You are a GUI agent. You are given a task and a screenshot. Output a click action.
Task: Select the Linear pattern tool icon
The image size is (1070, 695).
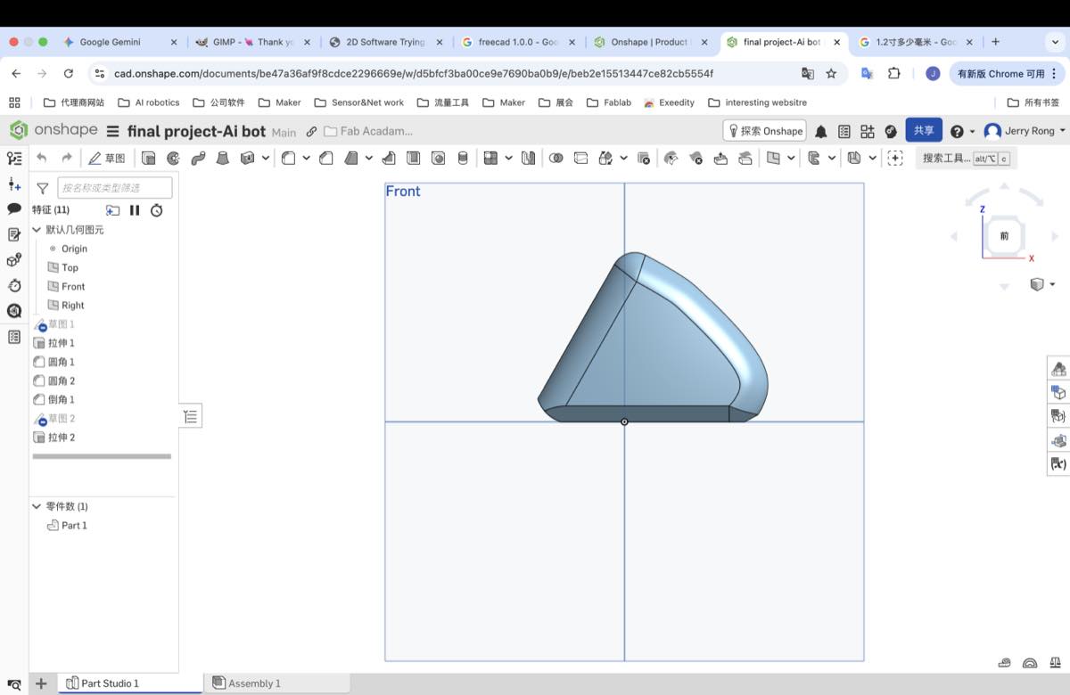[x=490, y=158]
